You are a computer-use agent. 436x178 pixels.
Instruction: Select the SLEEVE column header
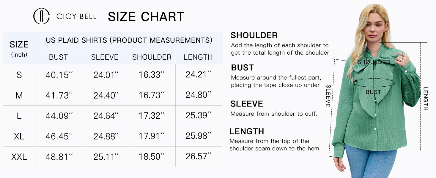105,57
